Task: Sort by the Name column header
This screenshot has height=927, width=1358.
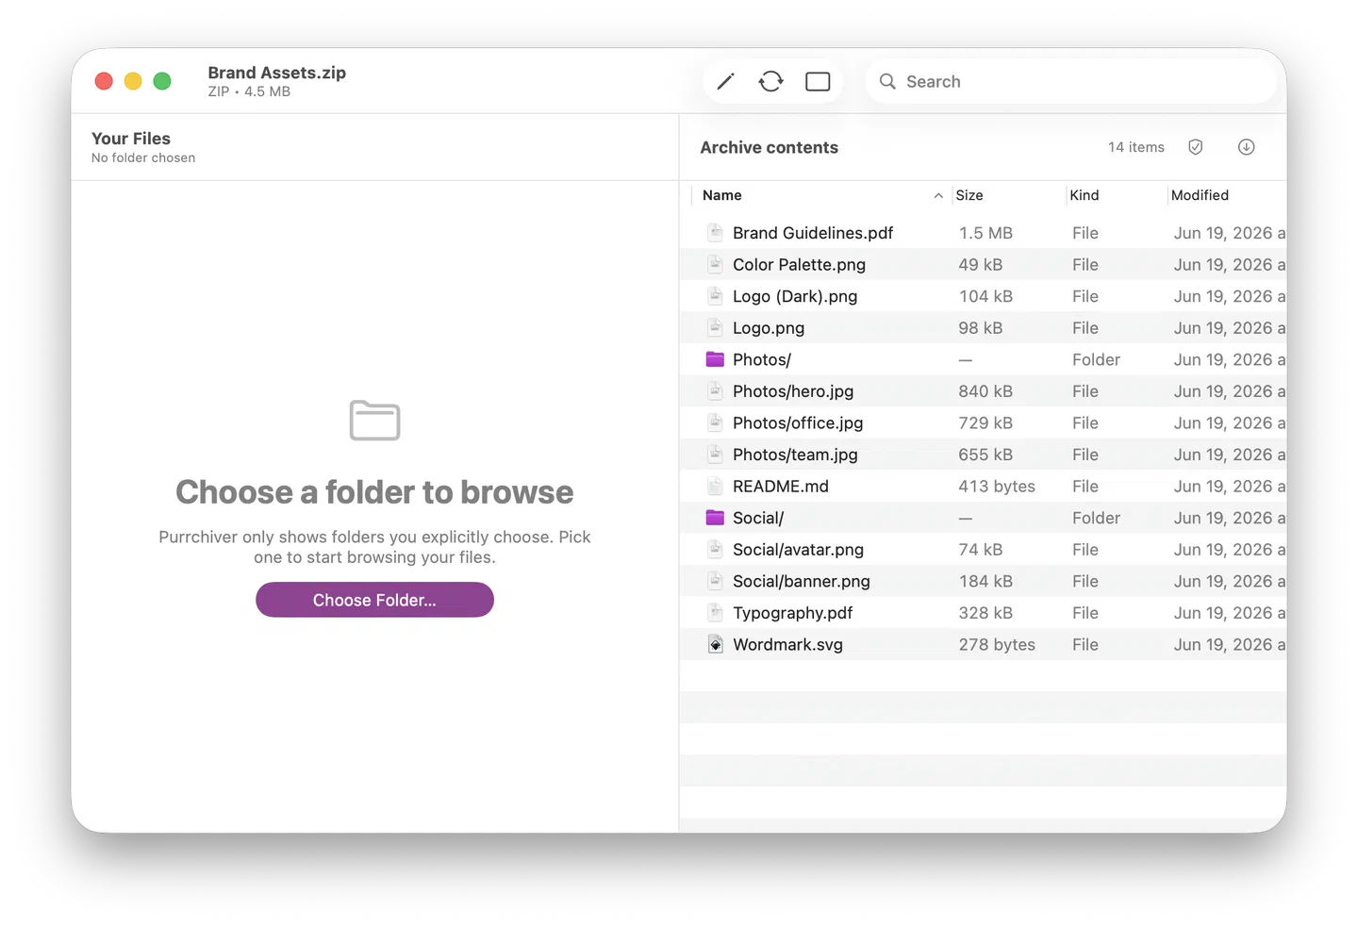Action: click(722, 195)
